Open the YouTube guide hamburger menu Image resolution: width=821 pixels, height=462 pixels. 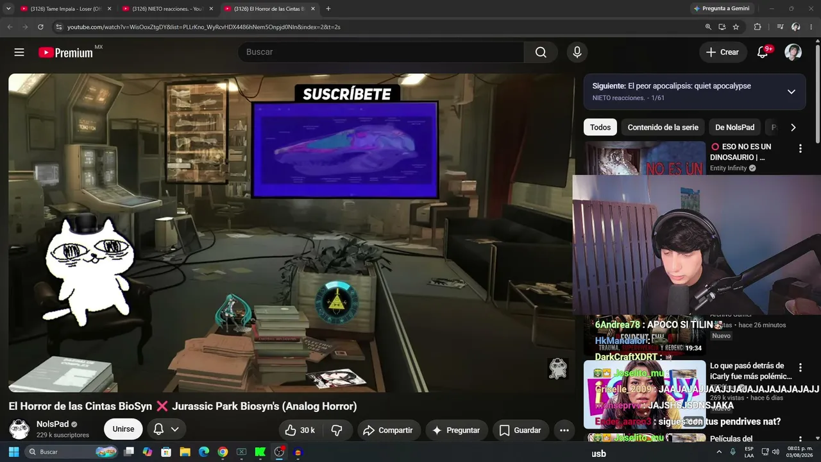(19, 52)
